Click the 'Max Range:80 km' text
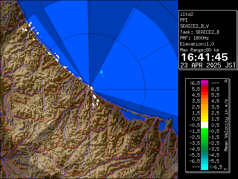Viewport: 238px width, 179px height. tap(199, 50)
